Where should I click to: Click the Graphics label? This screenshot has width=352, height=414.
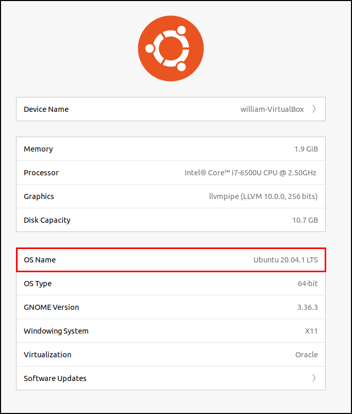click(x=39, y=196)
